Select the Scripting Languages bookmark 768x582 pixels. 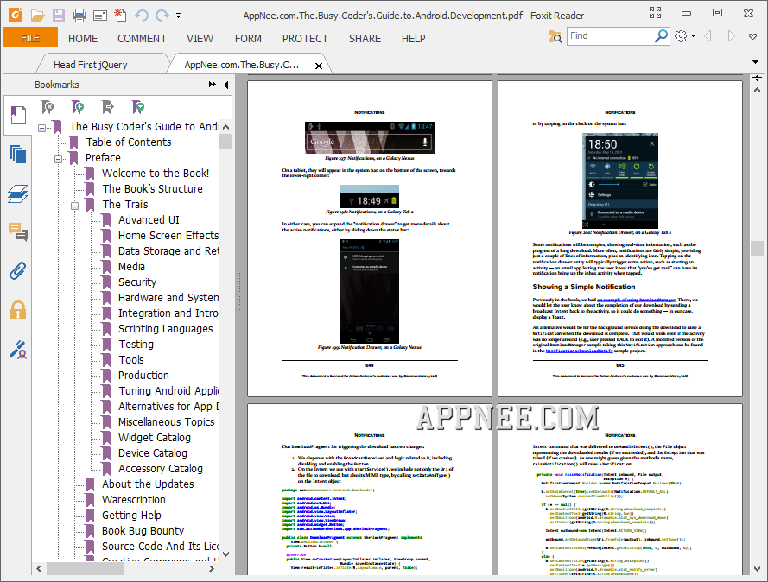(x=166, y=328)
